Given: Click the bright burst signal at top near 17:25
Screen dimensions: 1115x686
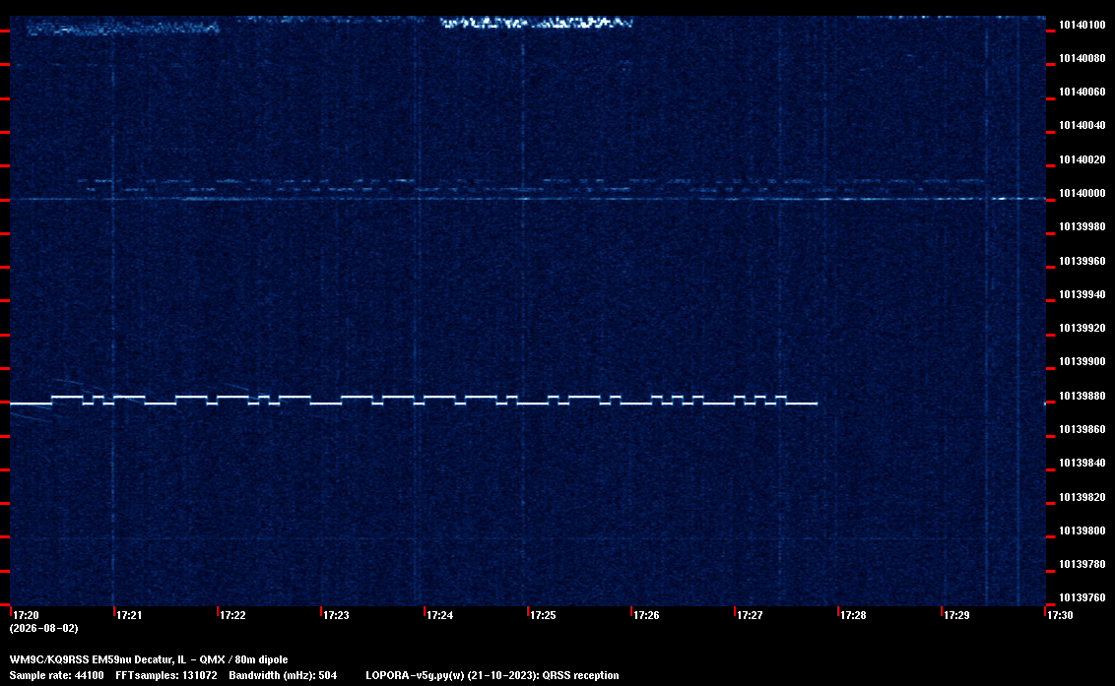Looking at the screenshot, I should [x=536, y=23].
